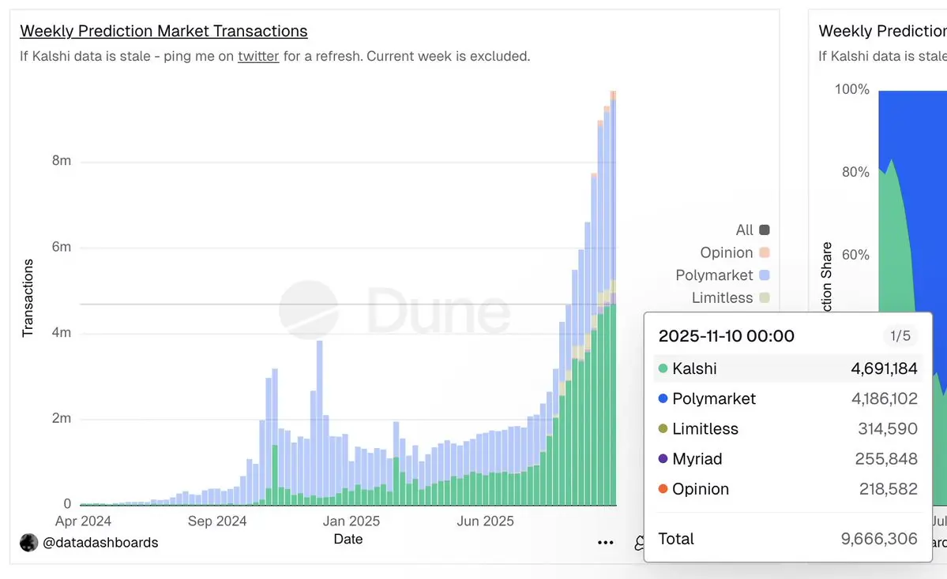
Task: Click the 218,582 Opinion value
Action: (x=889, y=489)
